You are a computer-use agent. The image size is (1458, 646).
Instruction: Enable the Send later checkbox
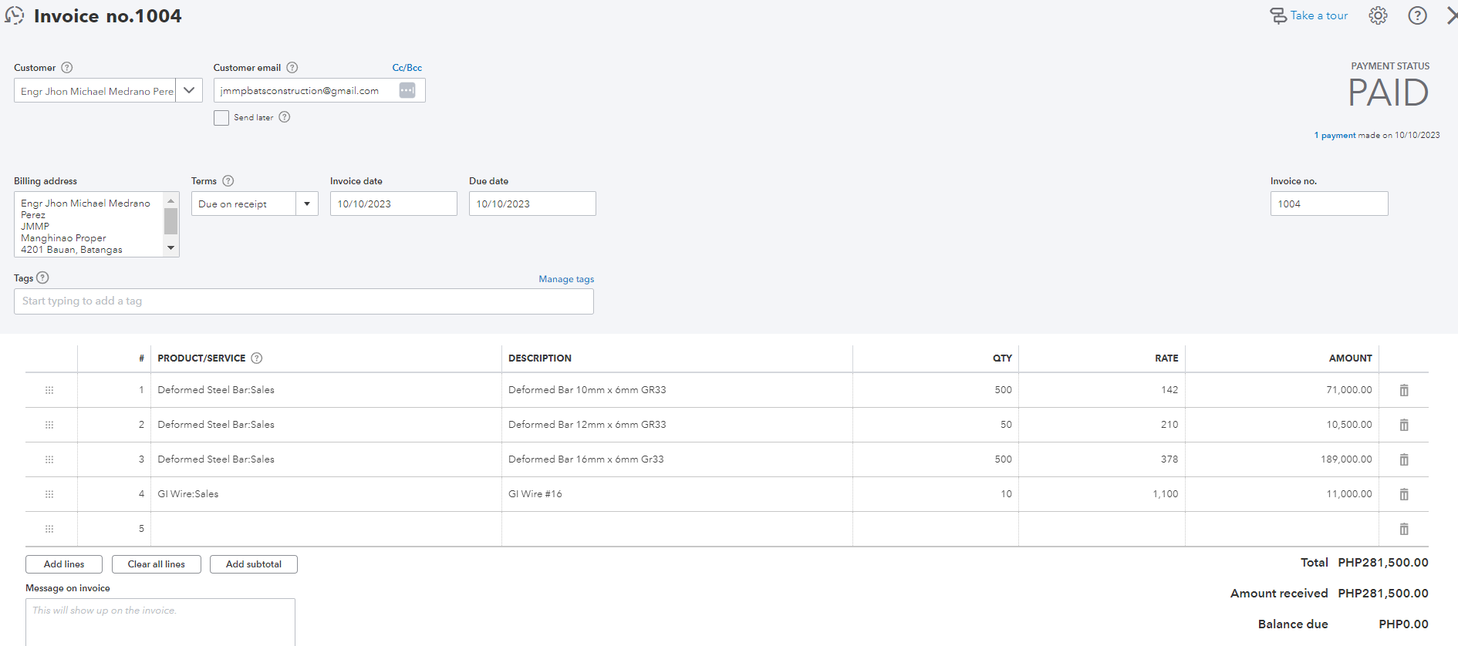[221, 118]
